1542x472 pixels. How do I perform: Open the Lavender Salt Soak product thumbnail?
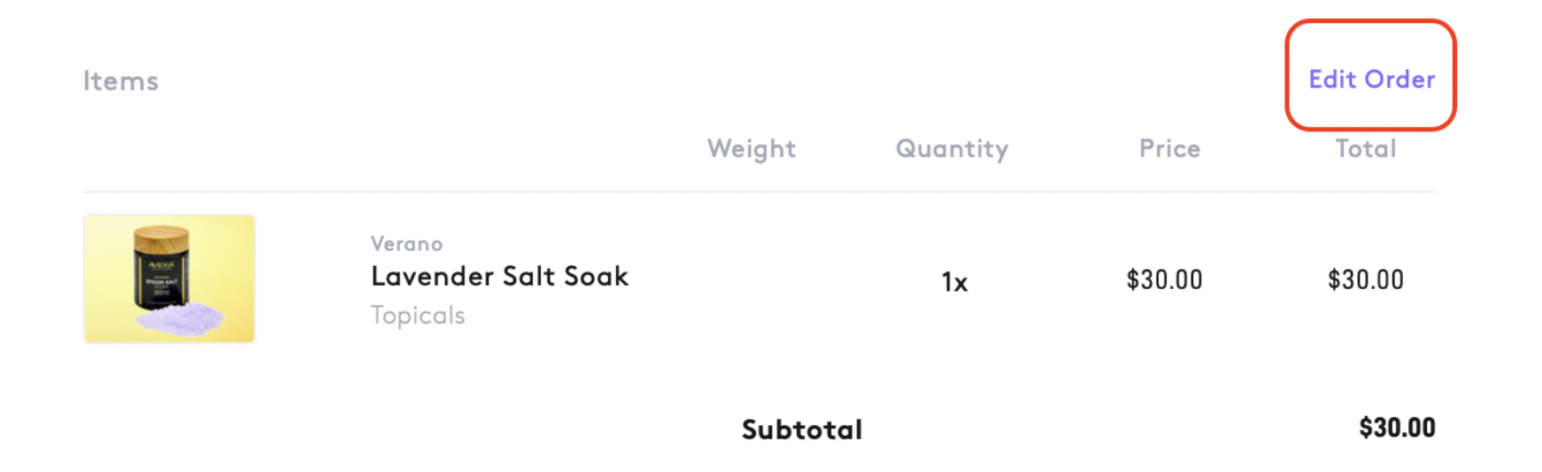(x=169, y=278)
